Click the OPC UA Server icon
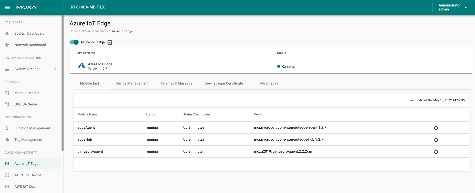The width and height of the screenshot is (475, 193). click(7, 104)
